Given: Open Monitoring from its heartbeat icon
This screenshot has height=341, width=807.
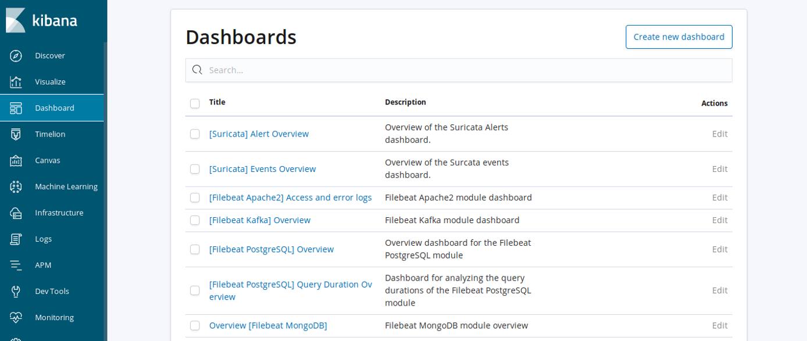Looking at the screenshot, I should point(16,317).
